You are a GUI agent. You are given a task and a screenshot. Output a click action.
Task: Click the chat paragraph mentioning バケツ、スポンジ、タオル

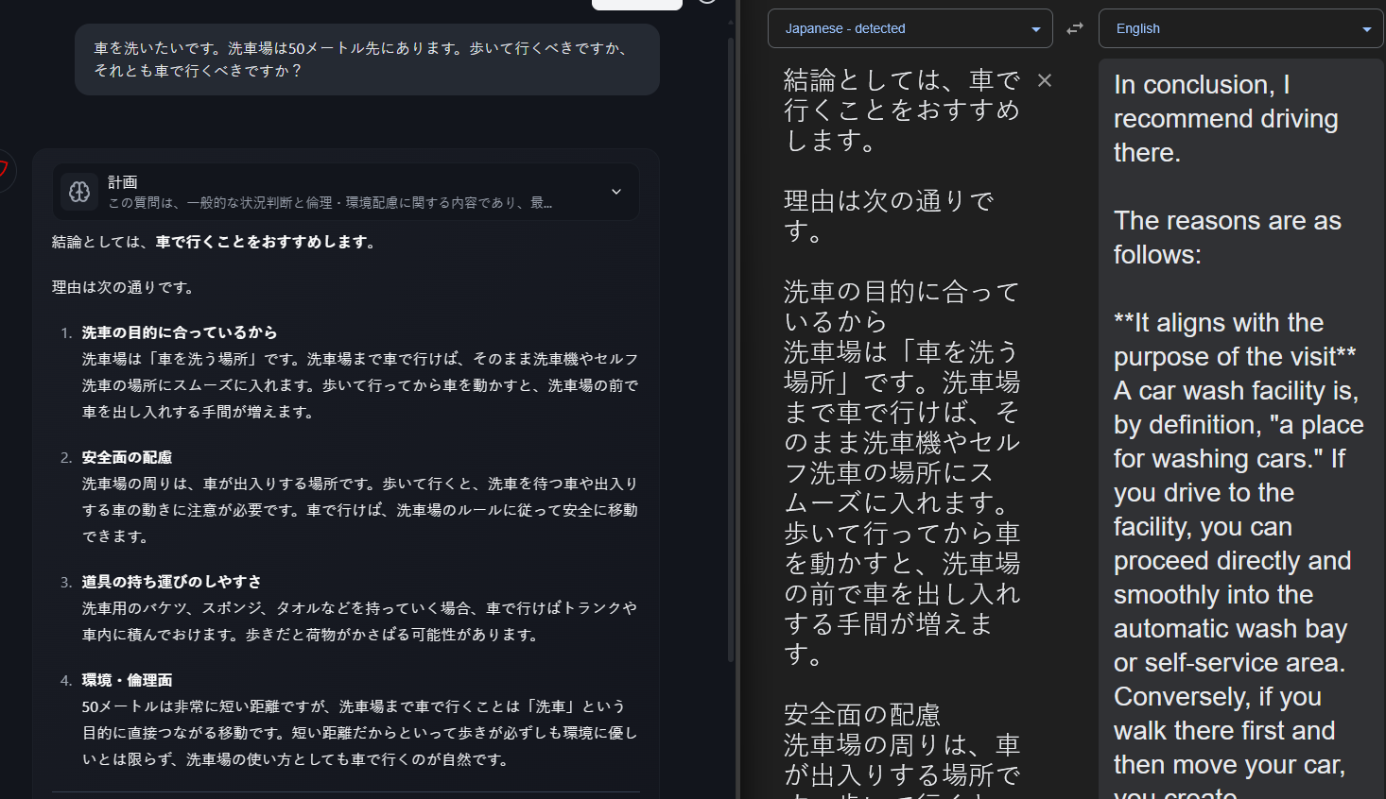coord(359,621)
